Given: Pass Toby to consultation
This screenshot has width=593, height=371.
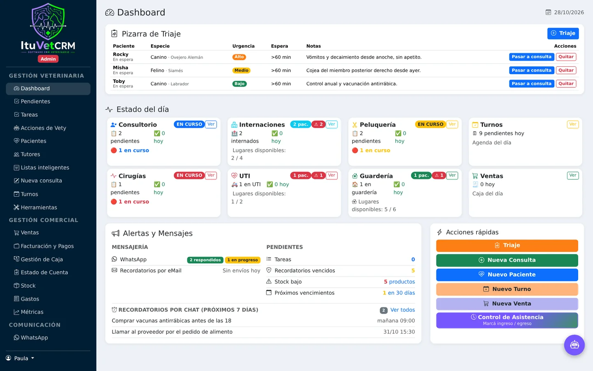Looking at the screenshot, I should tap(532, 84).
